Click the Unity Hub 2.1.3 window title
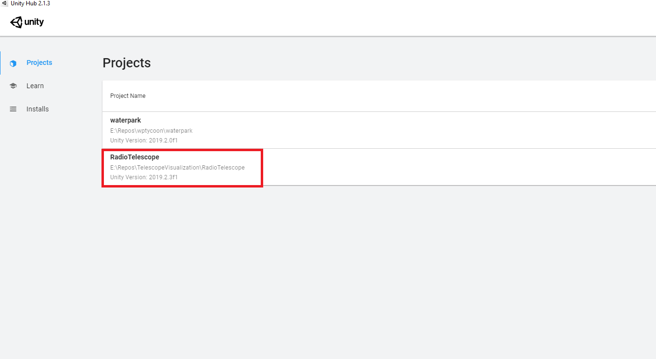The width and height of the screenshot is (656, 359). [x=31, y=3]
